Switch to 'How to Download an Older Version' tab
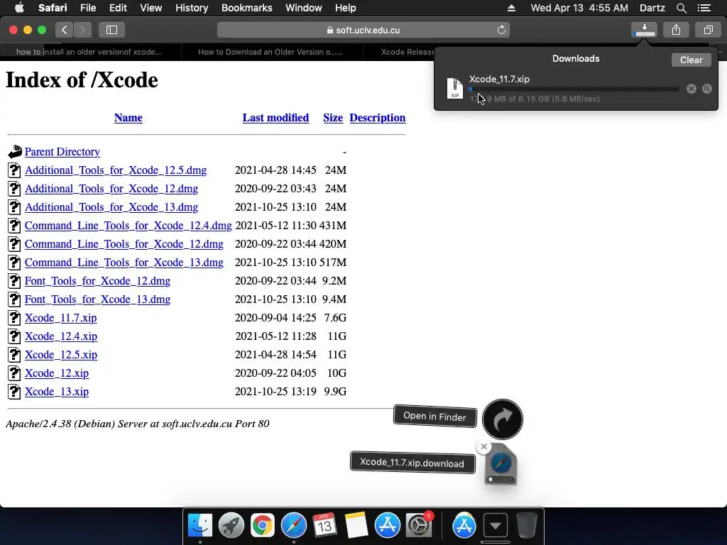The image size is (727, 545). 270,52
